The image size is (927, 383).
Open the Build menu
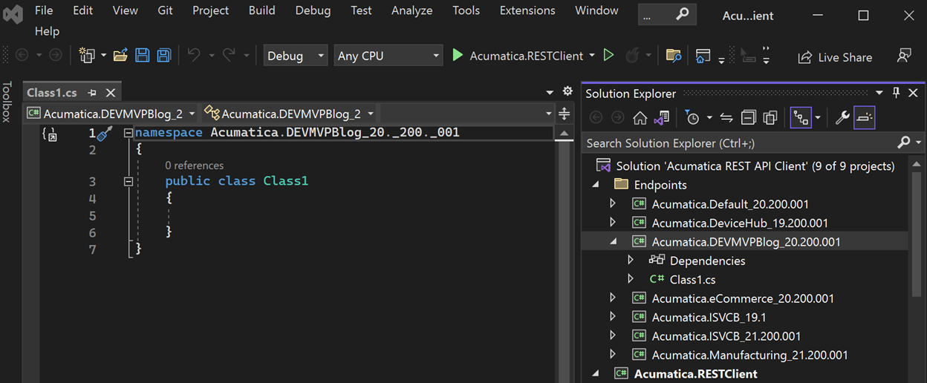(261, 10)
